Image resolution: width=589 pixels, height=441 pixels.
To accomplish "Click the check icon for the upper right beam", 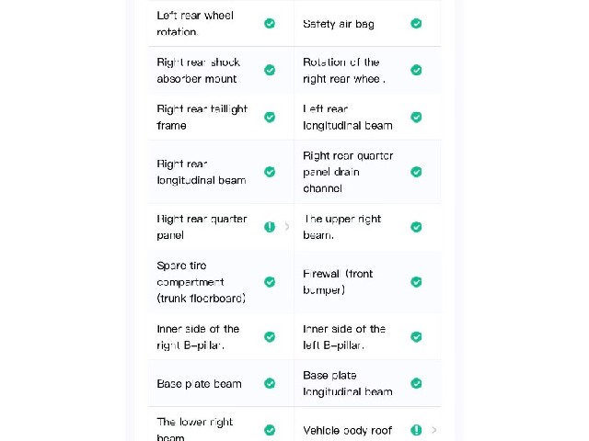I will [416, 227].
